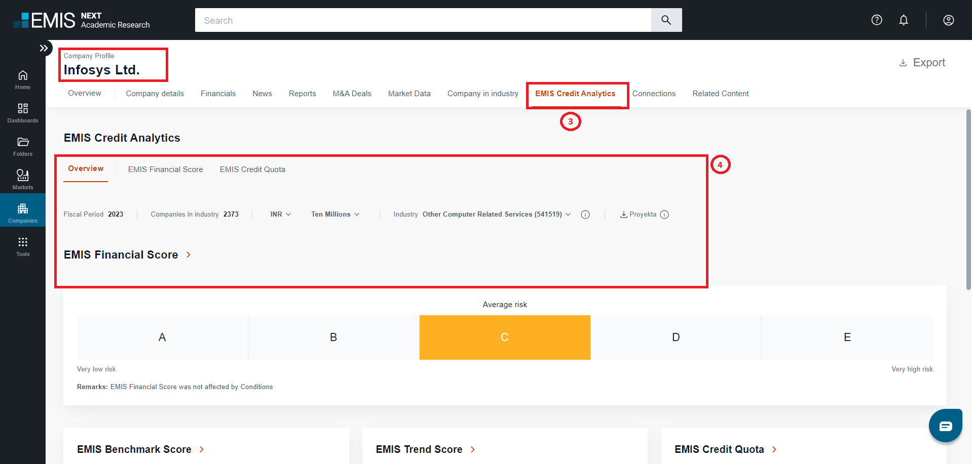Click the Average risk label

point(505,305)
